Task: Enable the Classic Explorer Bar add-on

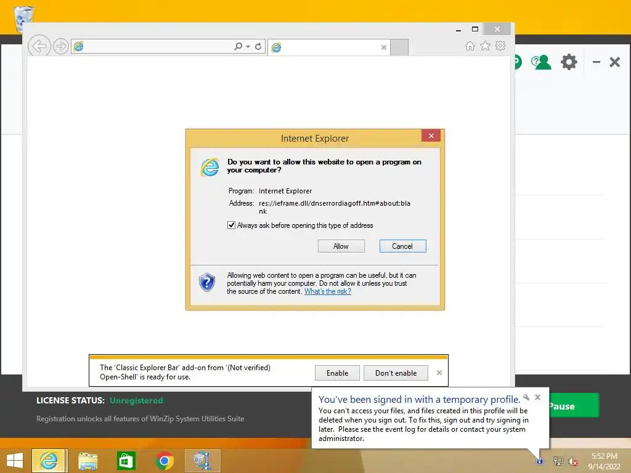Action: point(337,373)
